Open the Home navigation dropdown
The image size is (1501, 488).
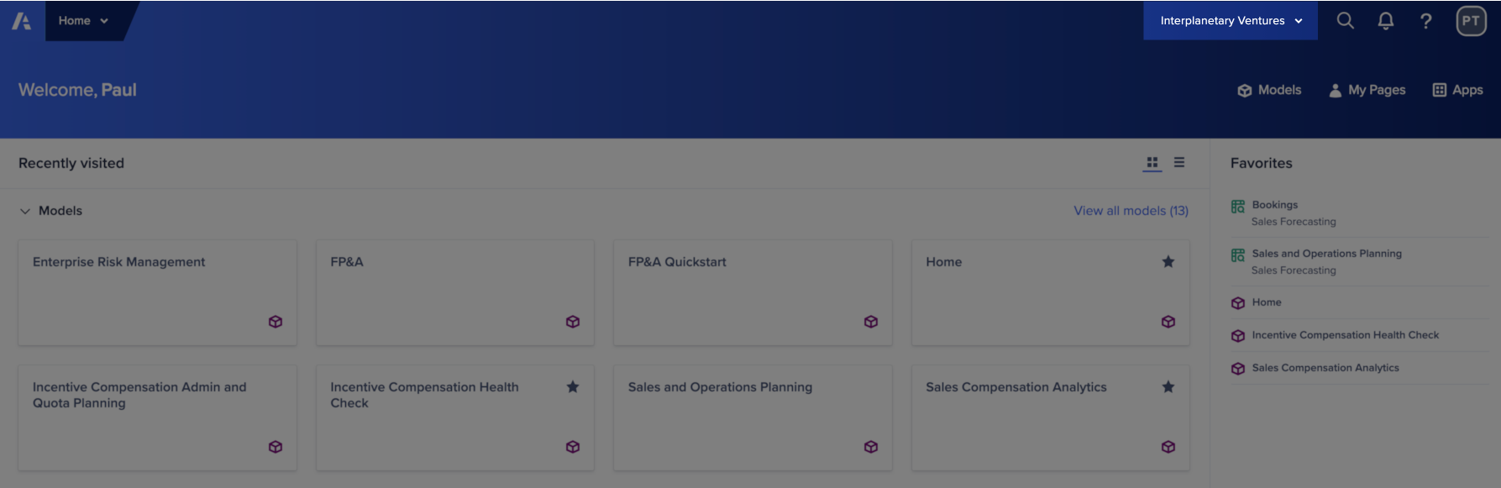(83, 21)
